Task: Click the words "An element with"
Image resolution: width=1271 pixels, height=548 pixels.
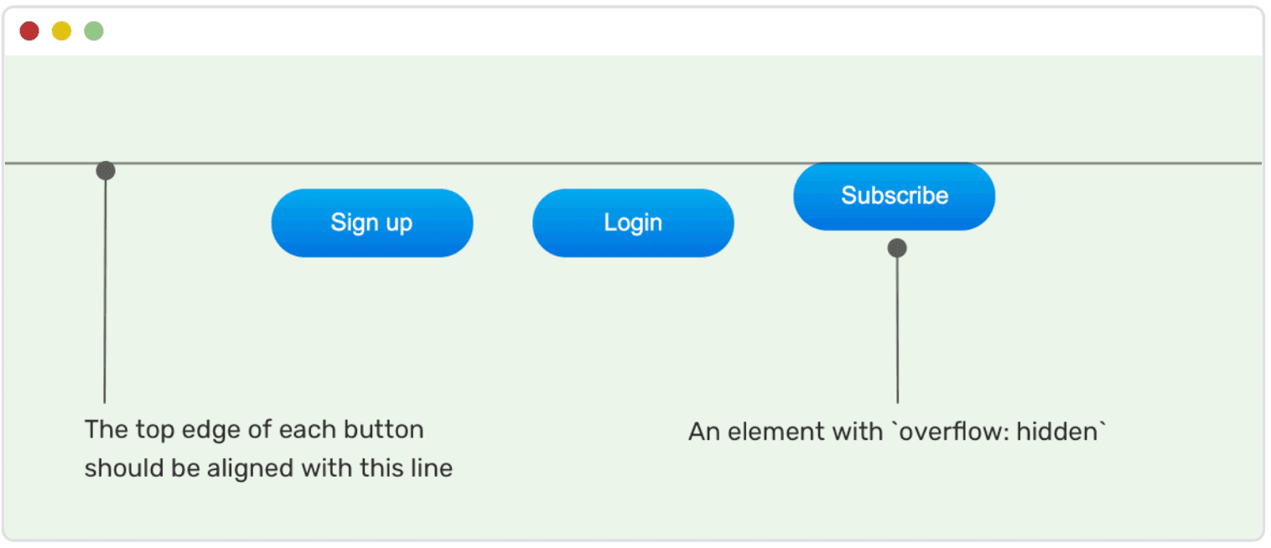Action: point(786,432)
